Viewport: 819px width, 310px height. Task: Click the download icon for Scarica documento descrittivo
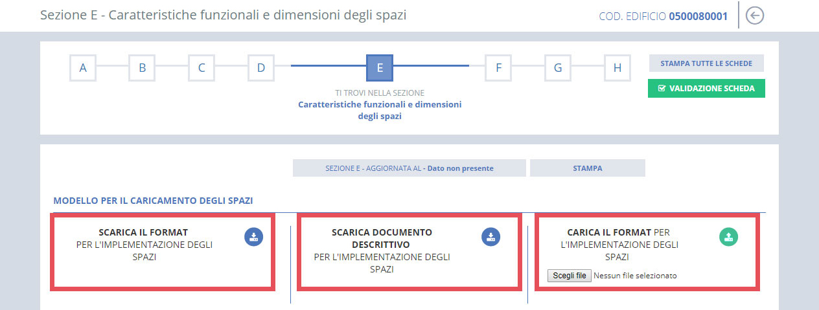(x=490, y=237)
